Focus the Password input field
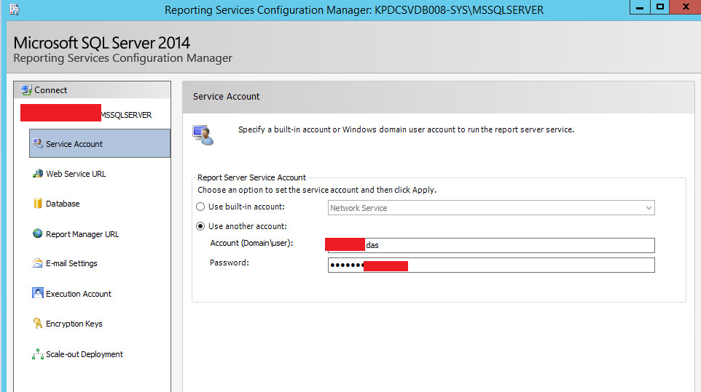This screenshot has width=701, height=392. coord(491,265)
